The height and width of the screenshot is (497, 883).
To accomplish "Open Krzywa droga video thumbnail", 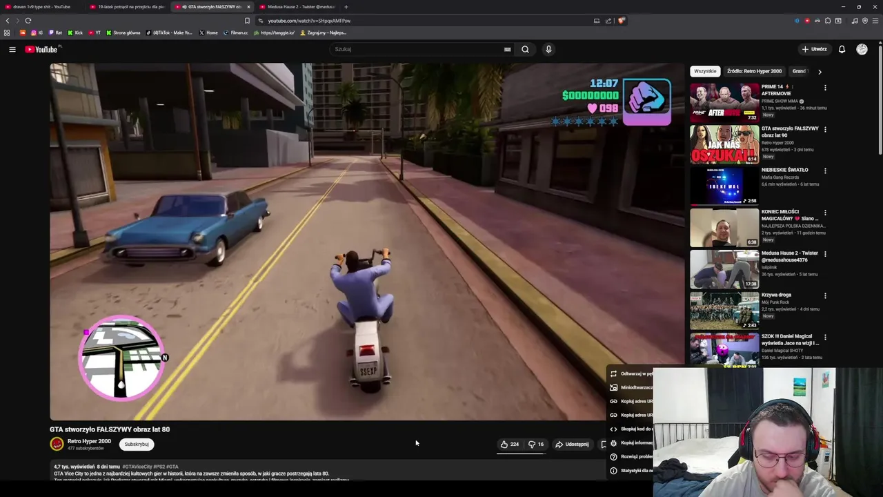I will 724,311.
